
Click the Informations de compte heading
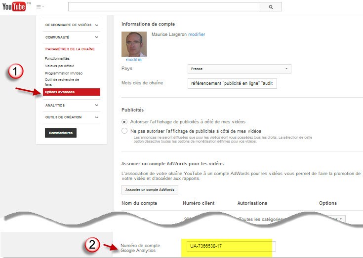tap(148, 24)
